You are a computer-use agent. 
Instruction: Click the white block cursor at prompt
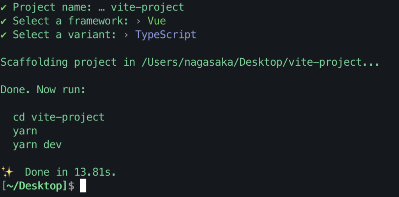pyautogui.click(x=83, y=186)
